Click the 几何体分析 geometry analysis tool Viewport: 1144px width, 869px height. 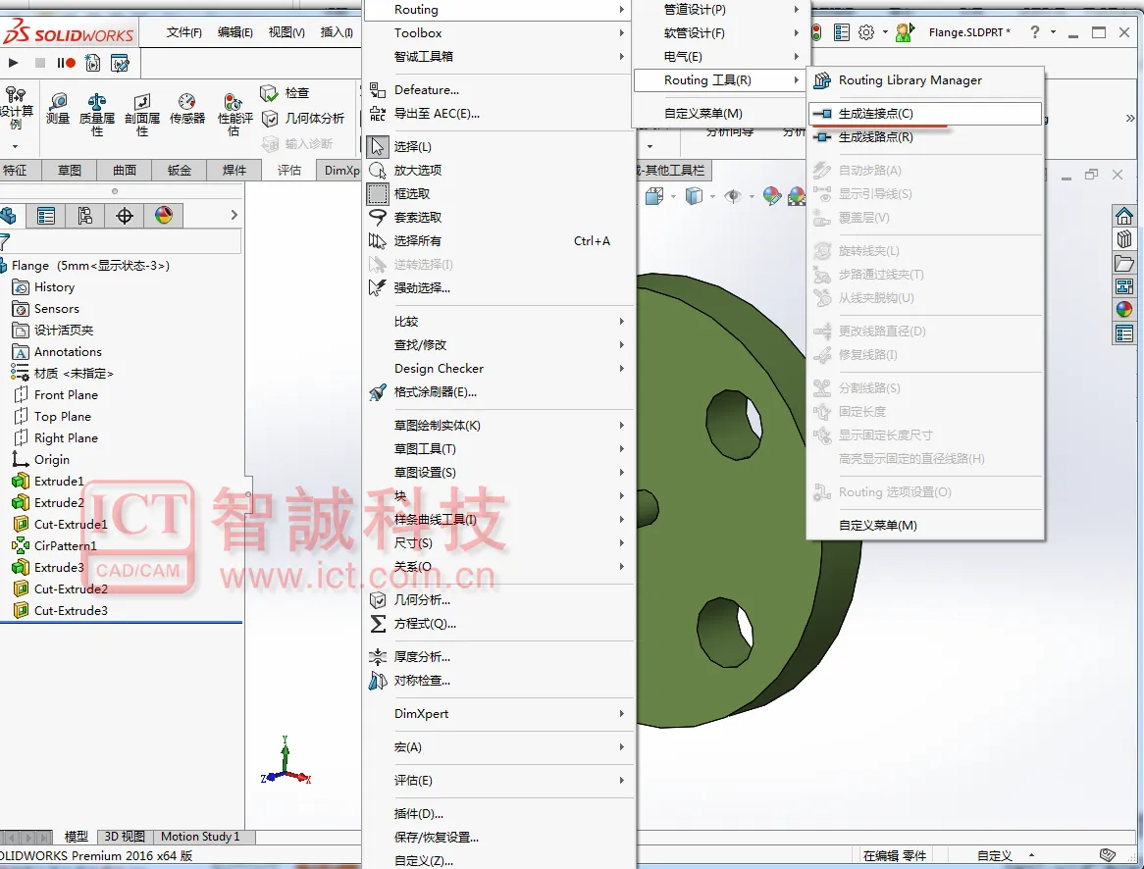303,119
